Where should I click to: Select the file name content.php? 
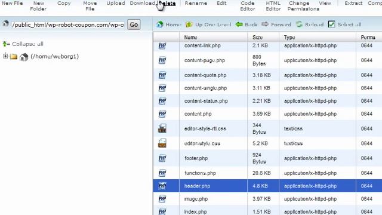[198, 114]
